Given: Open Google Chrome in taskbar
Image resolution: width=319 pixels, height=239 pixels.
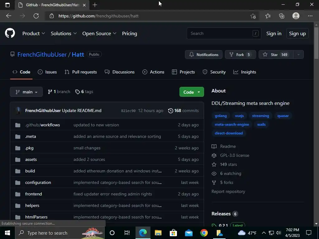Looking at the screenshot, I should 204,233.
